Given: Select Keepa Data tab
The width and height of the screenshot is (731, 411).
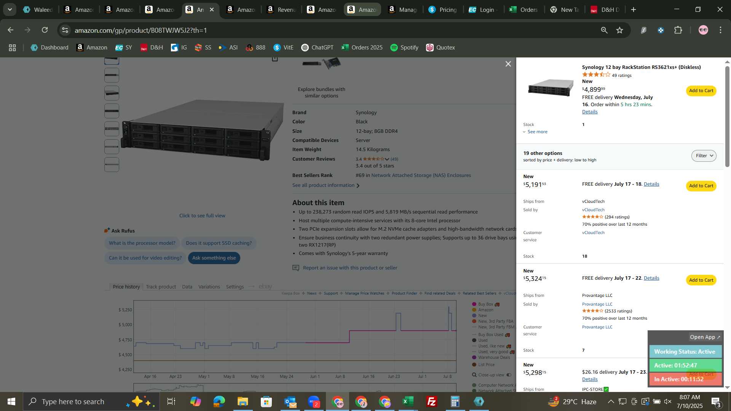Looking at the screenshot, I should point(187,287).
